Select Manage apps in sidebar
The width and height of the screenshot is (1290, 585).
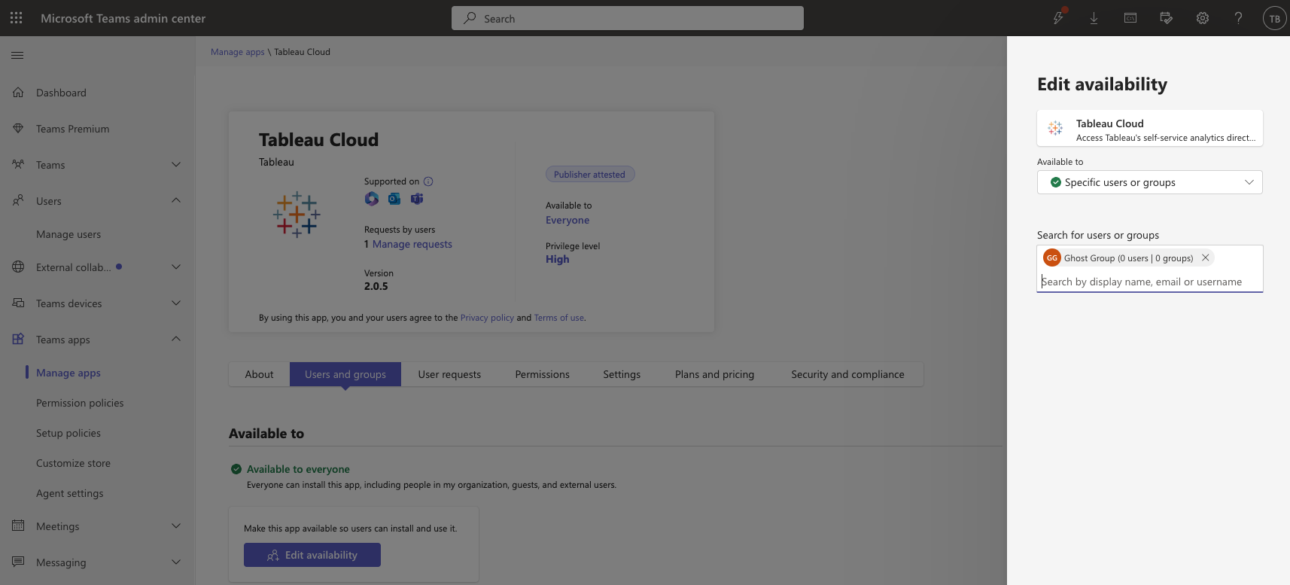(x=68, y=373)
